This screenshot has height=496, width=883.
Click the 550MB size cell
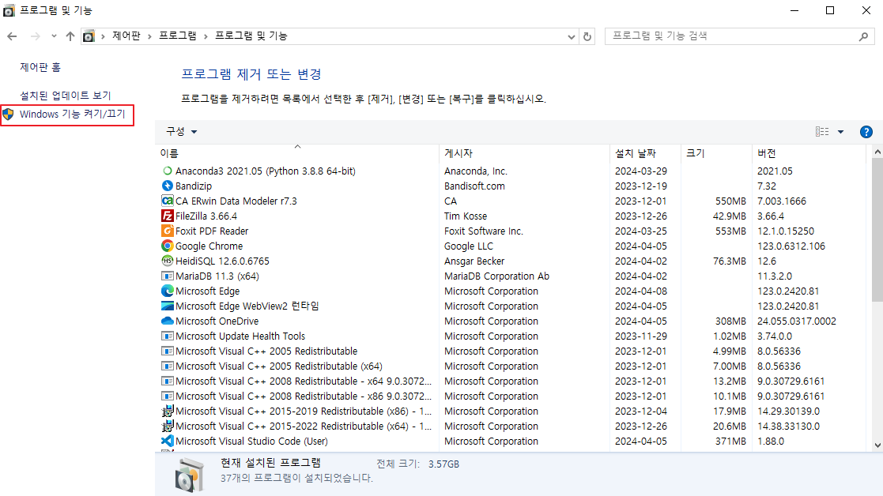(730, 201)
